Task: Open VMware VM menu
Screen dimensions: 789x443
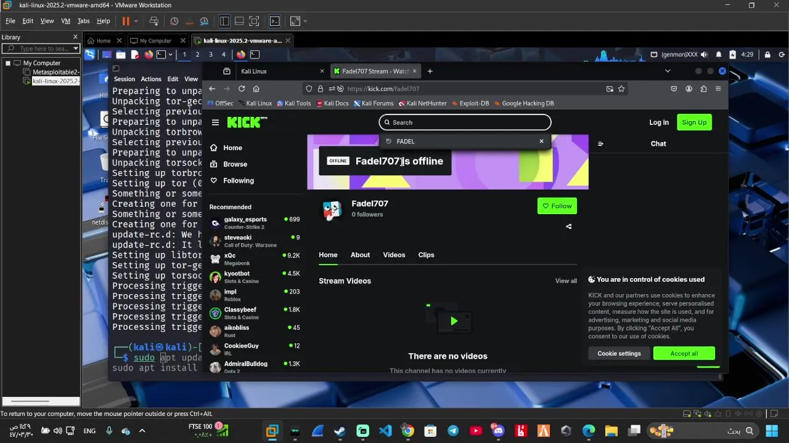Action: [65, 21]
